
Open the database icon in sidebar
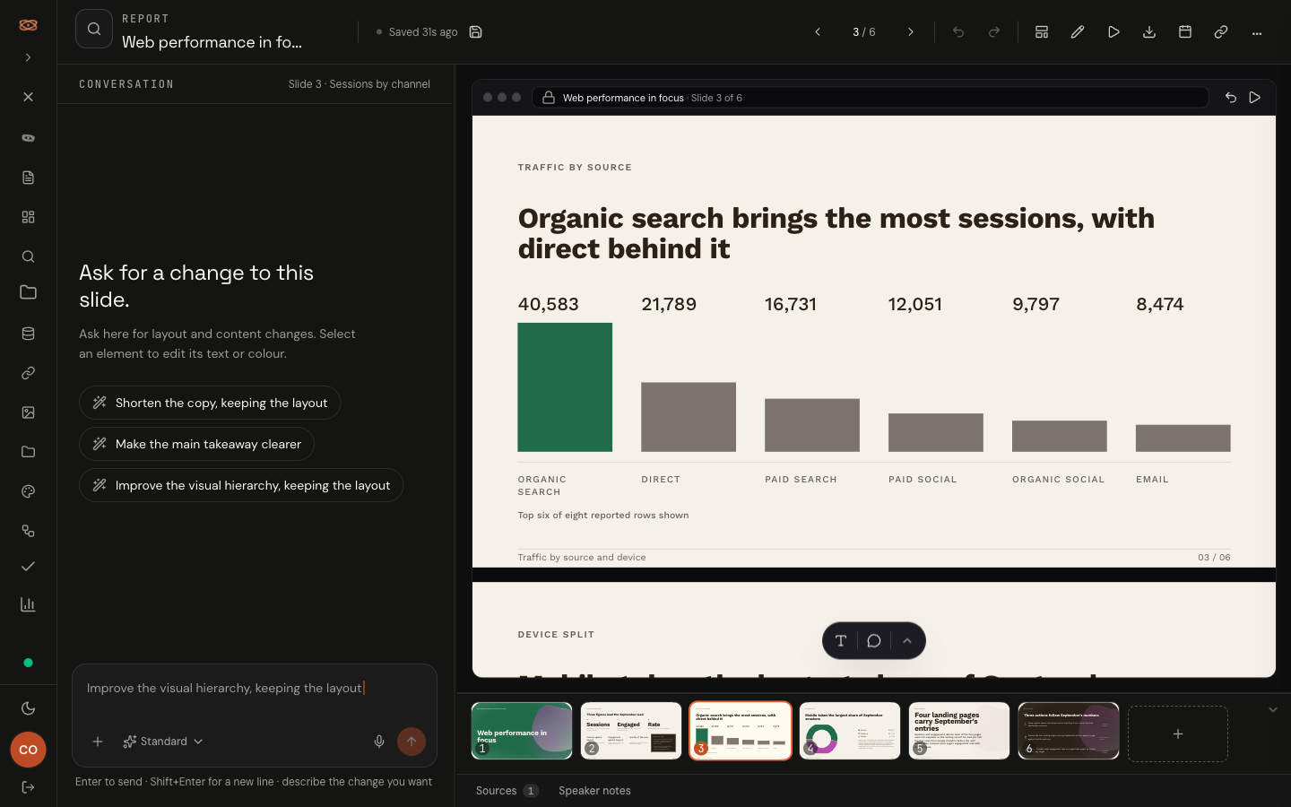(x=28, y=334)
